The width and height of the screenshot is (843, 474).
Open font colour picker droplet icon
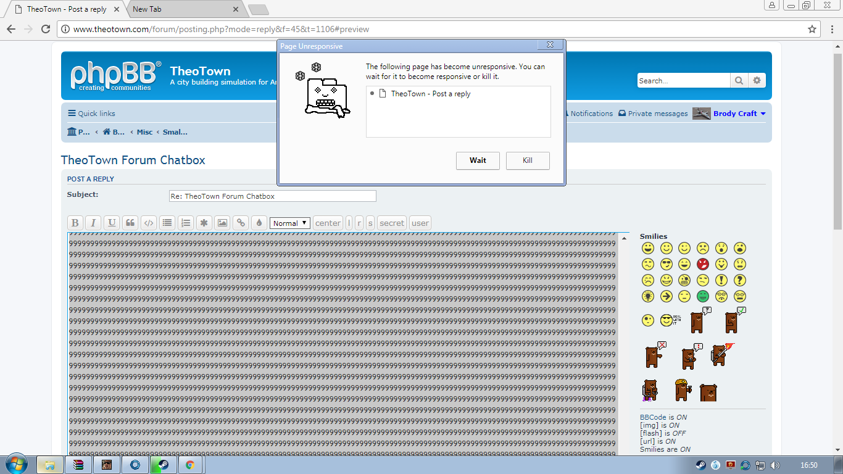259,223
